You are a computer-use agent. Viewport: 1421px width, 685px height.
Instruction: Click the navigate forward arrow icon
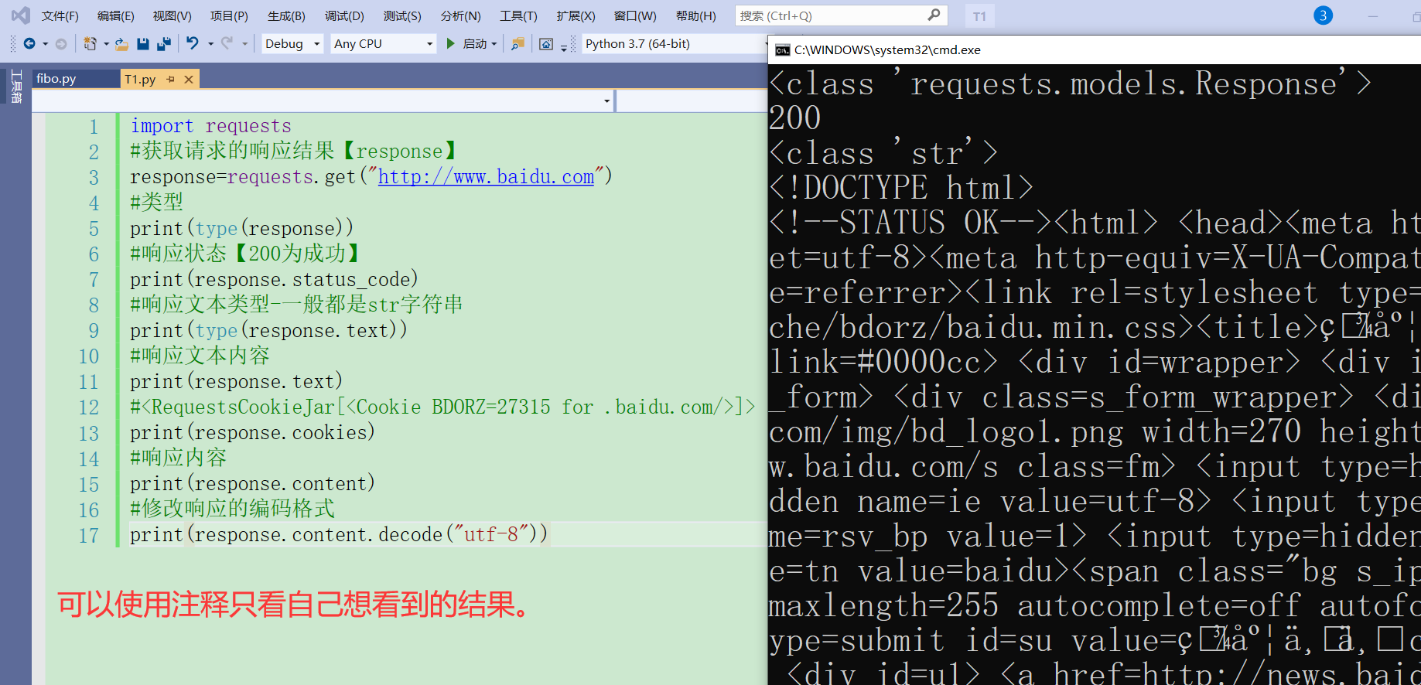coord(61,44)
